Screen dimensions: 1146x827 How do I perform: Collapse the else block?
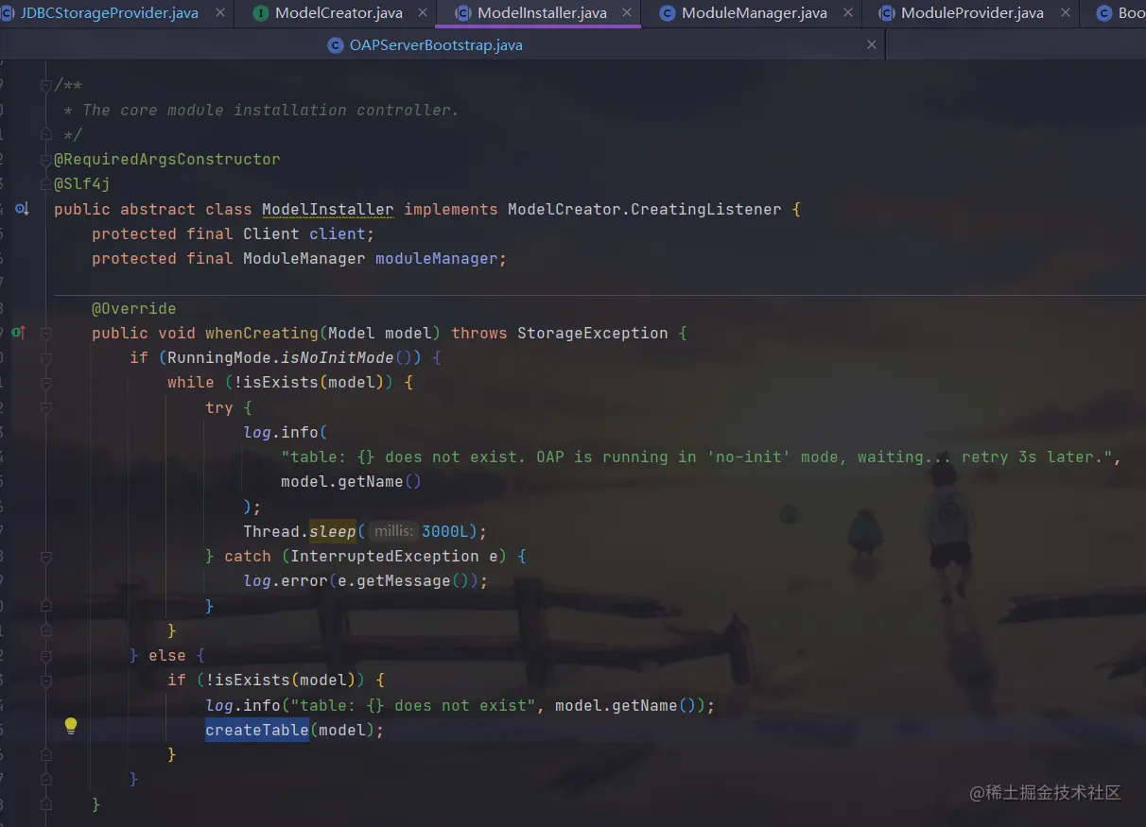click(45, 655)
